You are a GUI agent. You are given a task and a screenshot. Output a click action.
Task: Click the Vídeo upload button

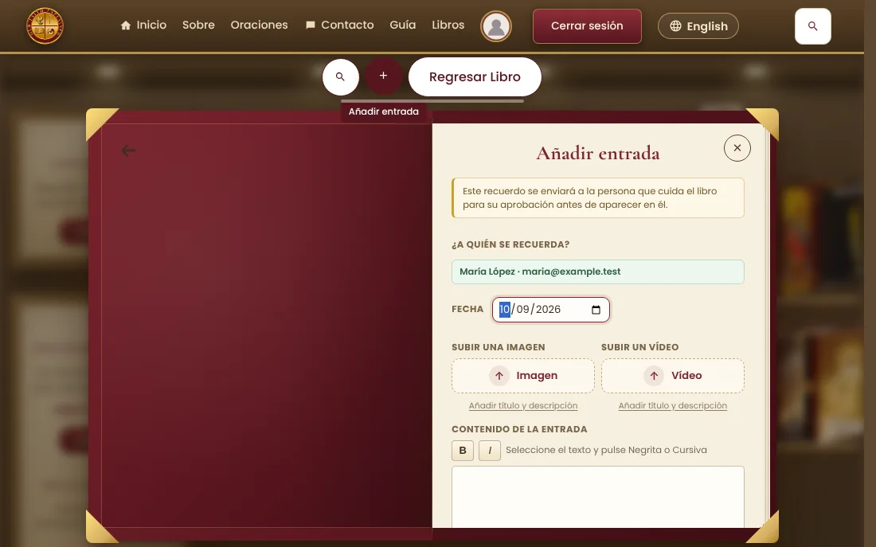(673, 376)
